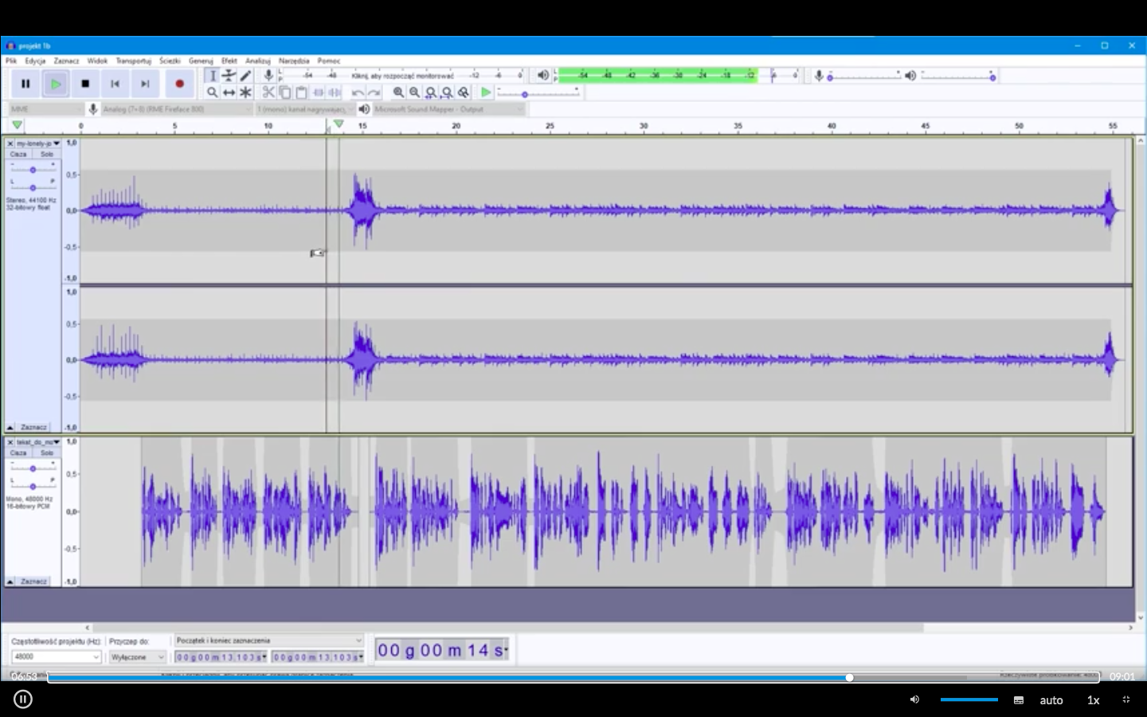
Task: Click Zaznacz button of my-lonely track
Action: (33, 427)
